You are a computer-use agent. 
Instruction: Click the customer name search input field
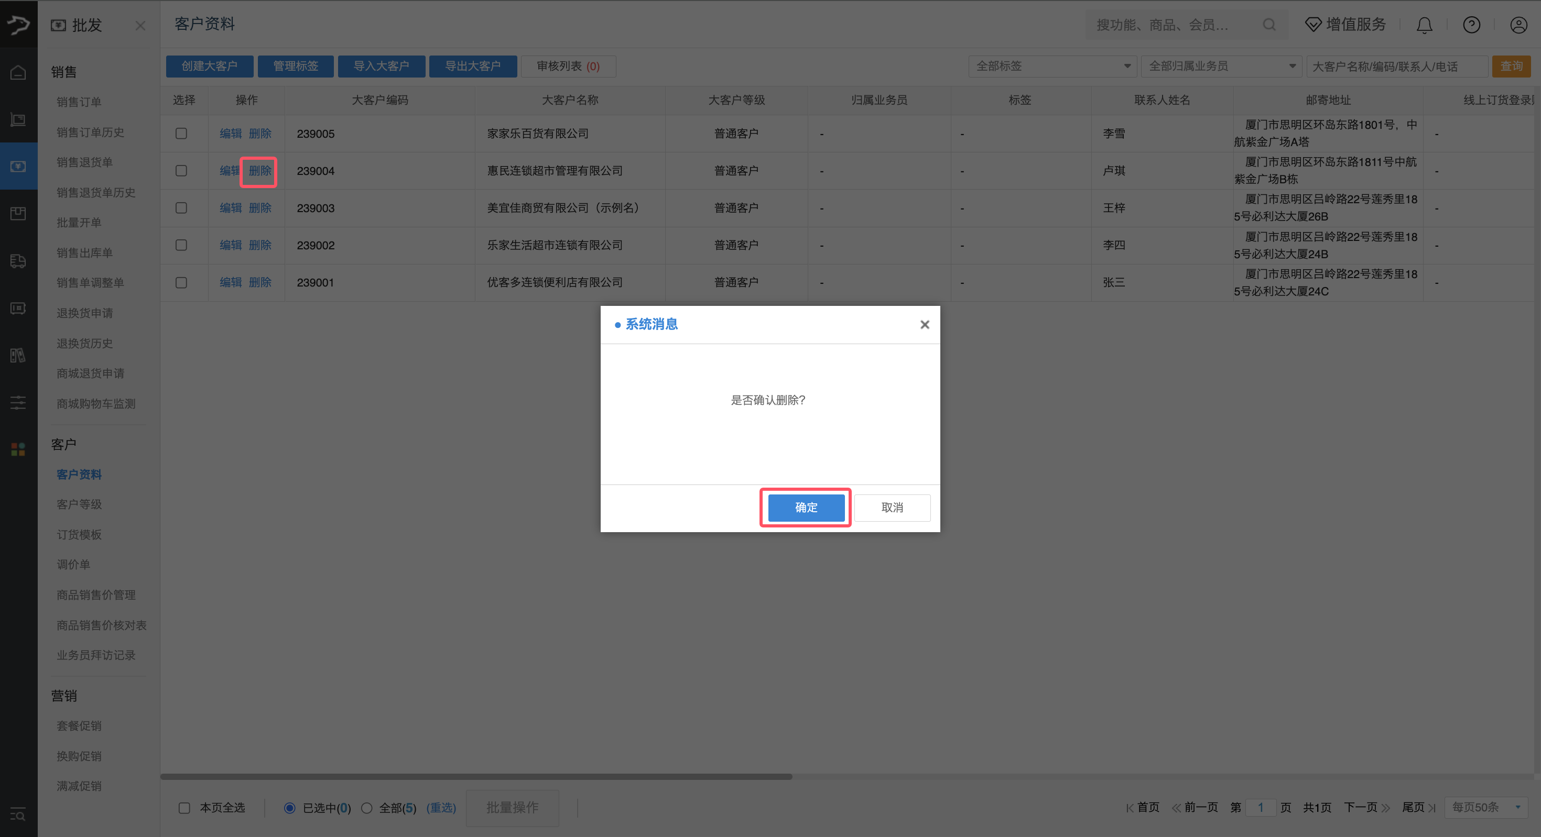[1396, 67]
